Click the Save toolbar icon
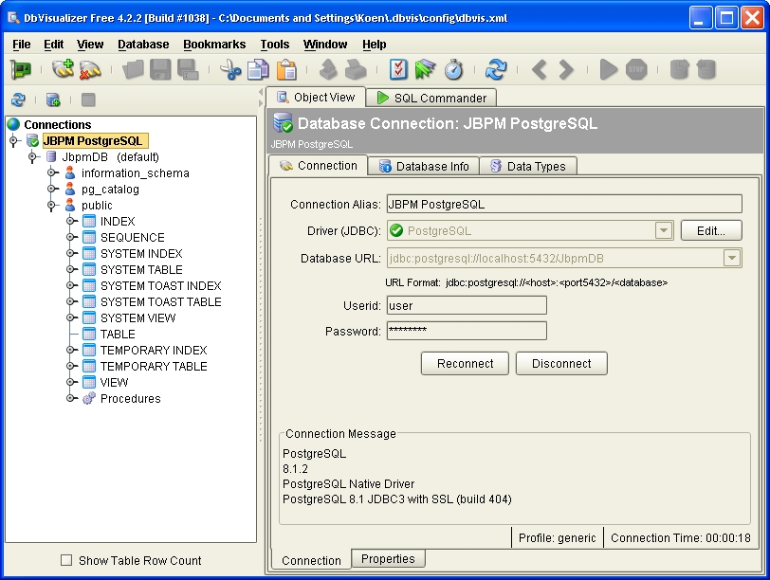Screen dimensions: 770x580 click(x=159, y=68)
